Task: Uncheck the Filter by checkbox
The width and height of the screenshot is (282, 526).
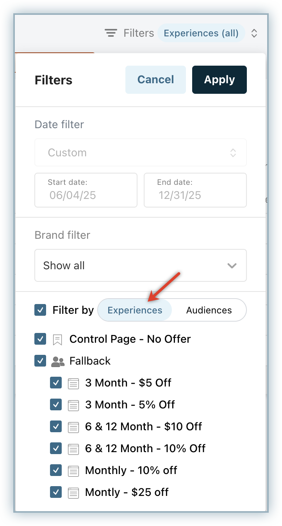Action: click(40, 310)
